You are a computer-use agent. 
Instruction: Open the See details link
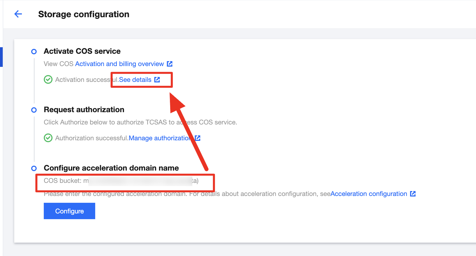point(135,80)
